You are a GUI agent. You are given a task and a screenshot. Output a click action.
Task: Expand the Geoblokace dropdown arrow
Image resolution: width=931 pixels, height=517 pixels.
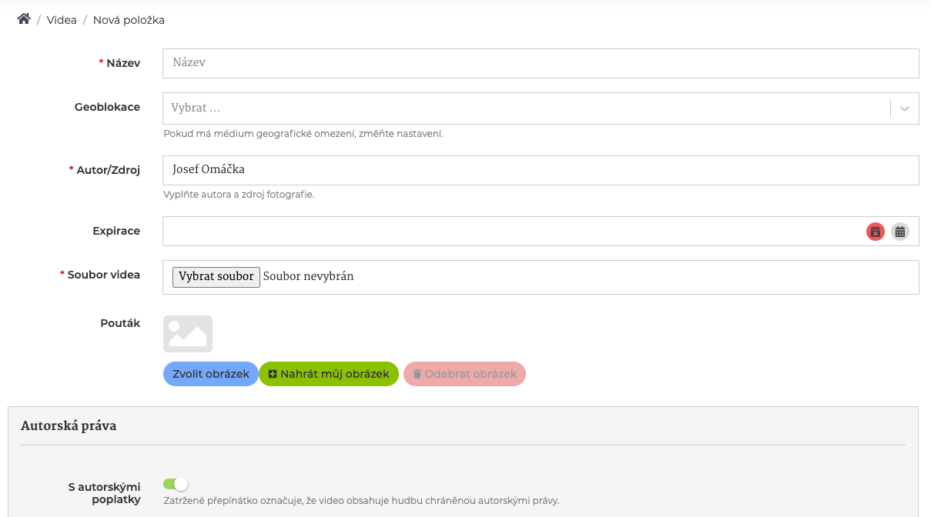coord(905,108)
